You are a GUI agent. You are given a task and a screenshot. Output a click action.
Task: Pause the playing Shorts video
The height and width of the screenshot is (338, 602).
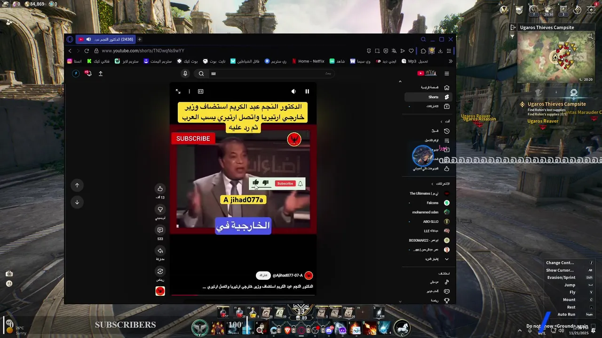(x=307, y=92)
